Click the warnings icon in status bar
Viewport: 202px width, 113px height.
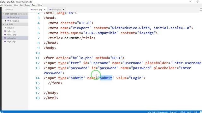click(x=1, y=112)
